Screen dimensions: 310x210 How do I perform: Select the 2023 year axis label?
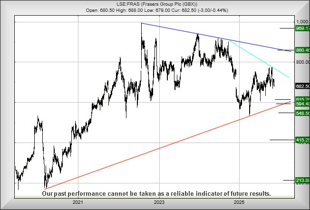159,202
